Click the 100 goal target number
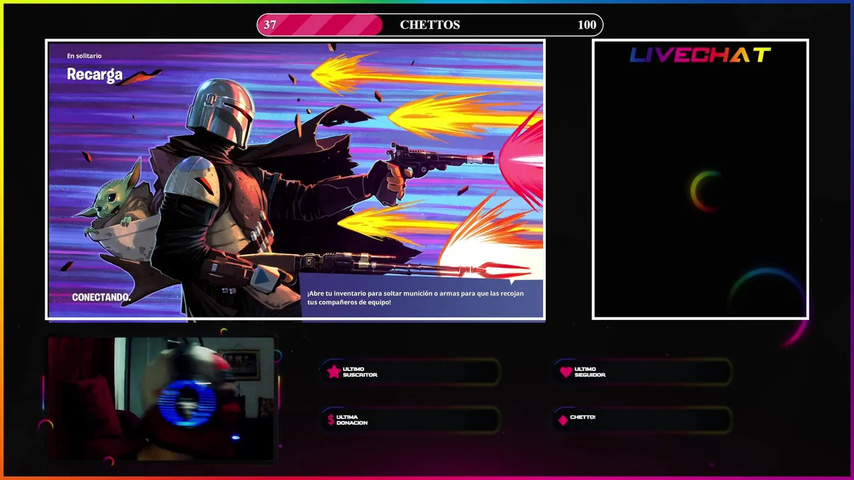 587,25
